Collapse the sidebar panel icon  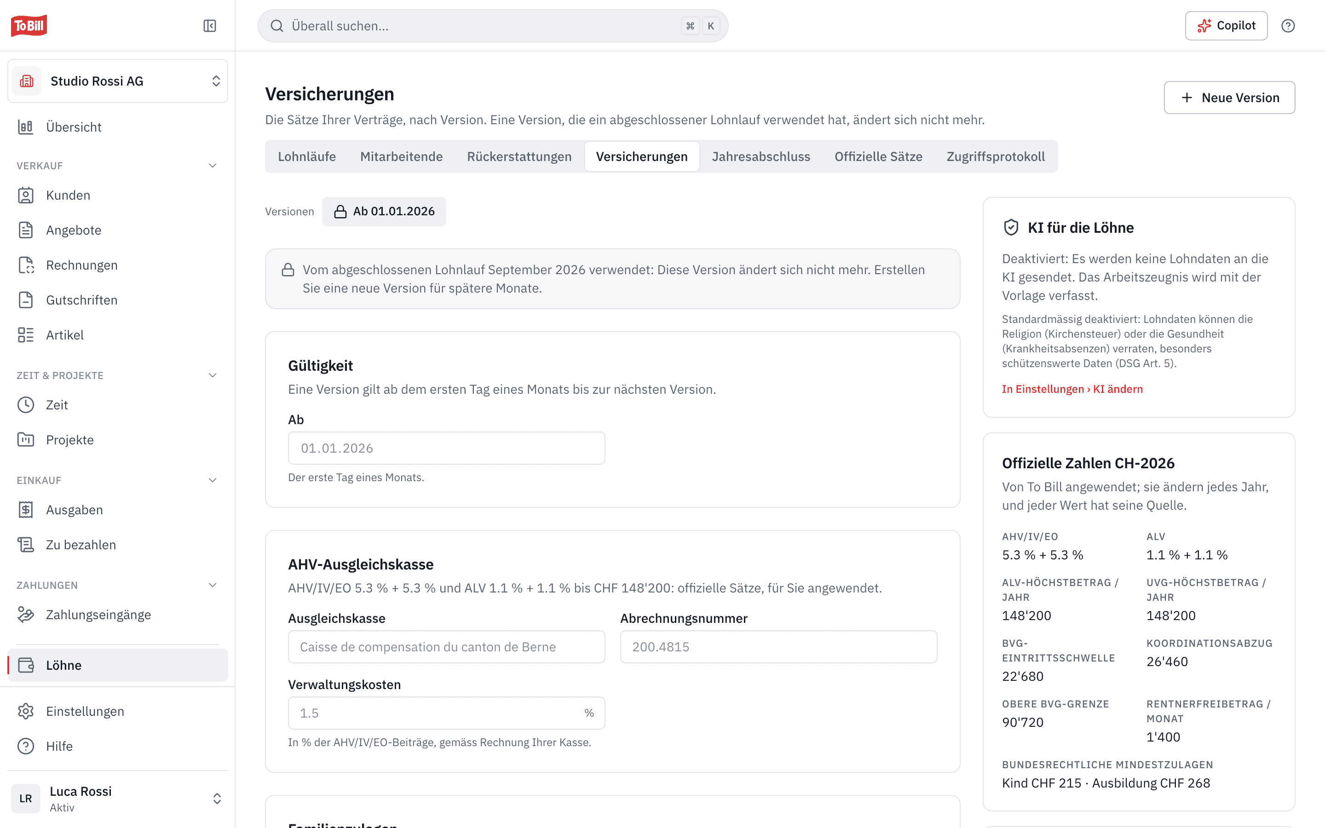(x=210, y=26)
